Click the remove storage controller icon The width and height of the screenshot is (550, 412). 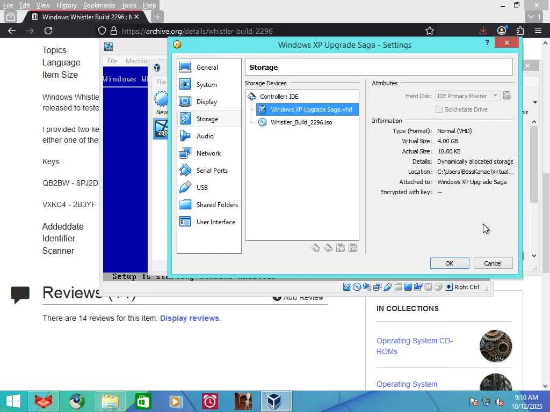click(328, 248)
